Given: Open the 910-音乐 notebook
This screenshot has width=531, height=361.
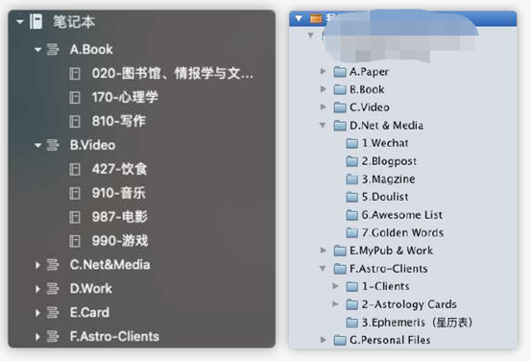Looking at the screenshot, I should click(118, 193).
